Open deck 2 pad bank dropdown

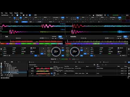coord(124,56)
